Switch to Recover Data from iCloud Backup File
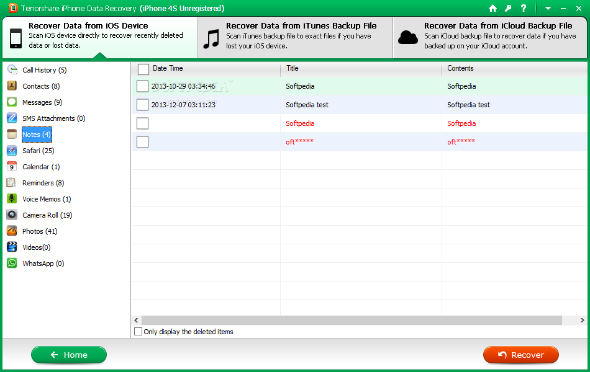This screenshot has width=590, height=372. [x=490, y=37]
